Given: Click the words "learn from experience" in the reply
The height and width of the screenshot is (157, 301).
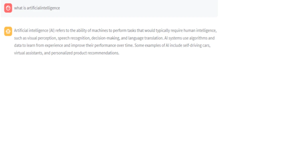Looking at the screenshot, I should 41,46.
